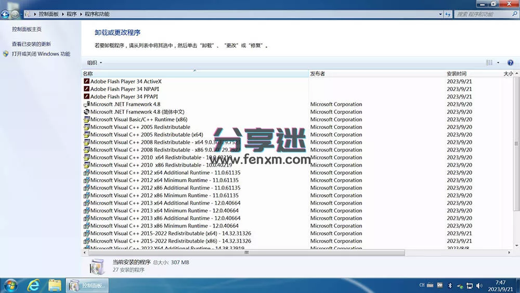Click the horizontal scrollbar right arrow
520x293 pixels.
click(509, 252)
